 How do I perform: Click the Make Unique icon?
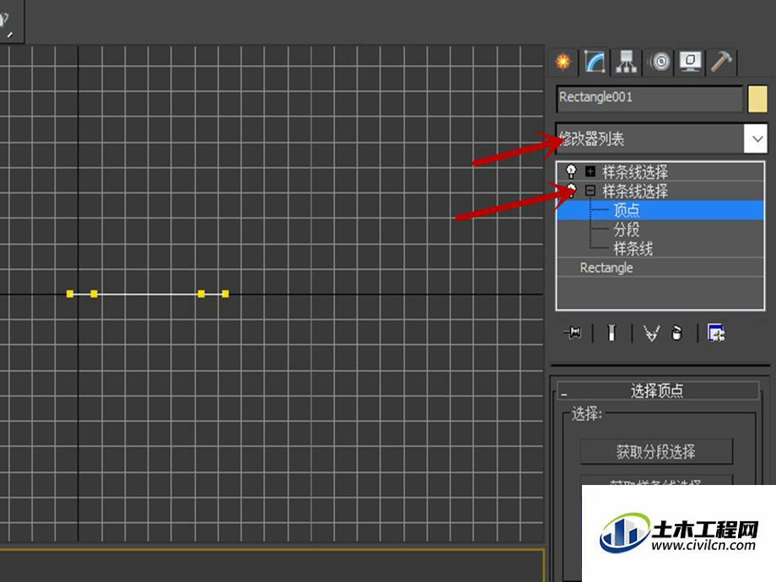point(651,333)
